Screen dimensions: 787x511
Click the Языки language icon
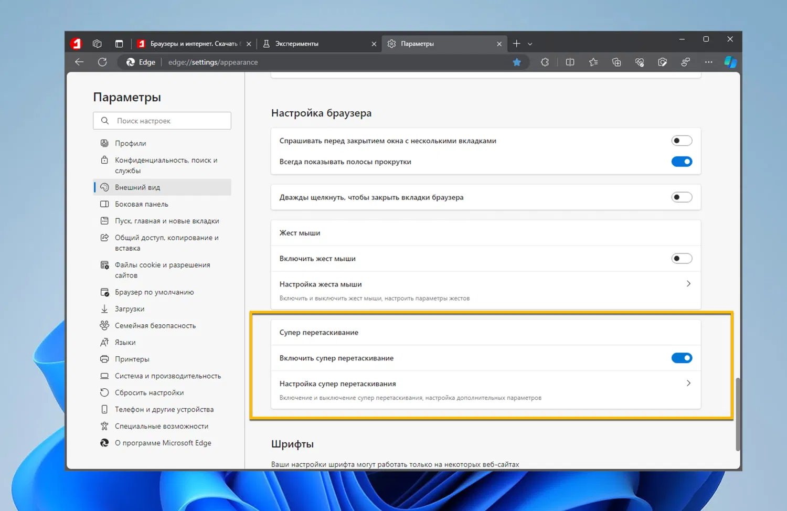pyautogui.click(x=104, y=343)
